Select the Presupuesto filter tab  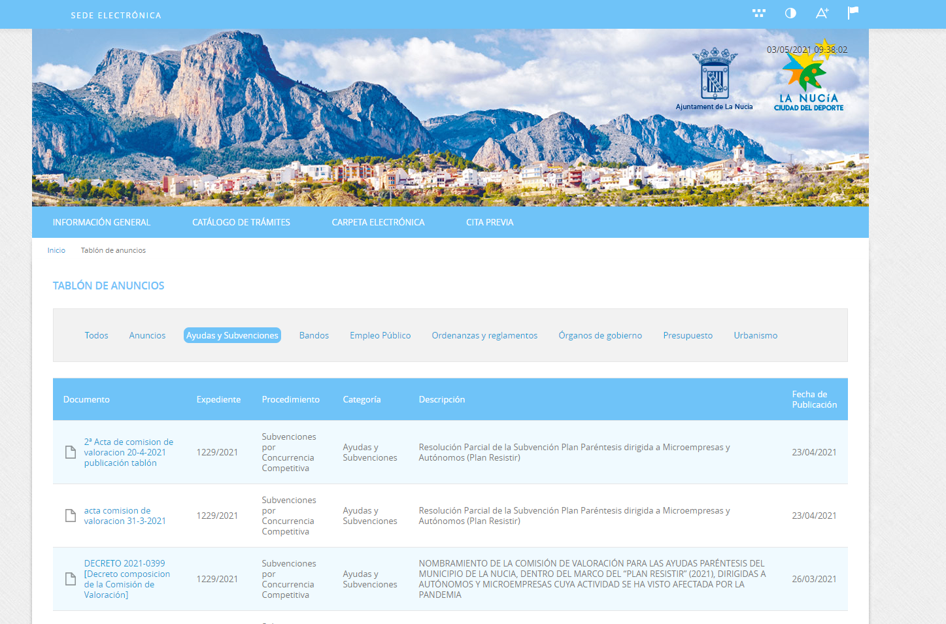point(688,335)
